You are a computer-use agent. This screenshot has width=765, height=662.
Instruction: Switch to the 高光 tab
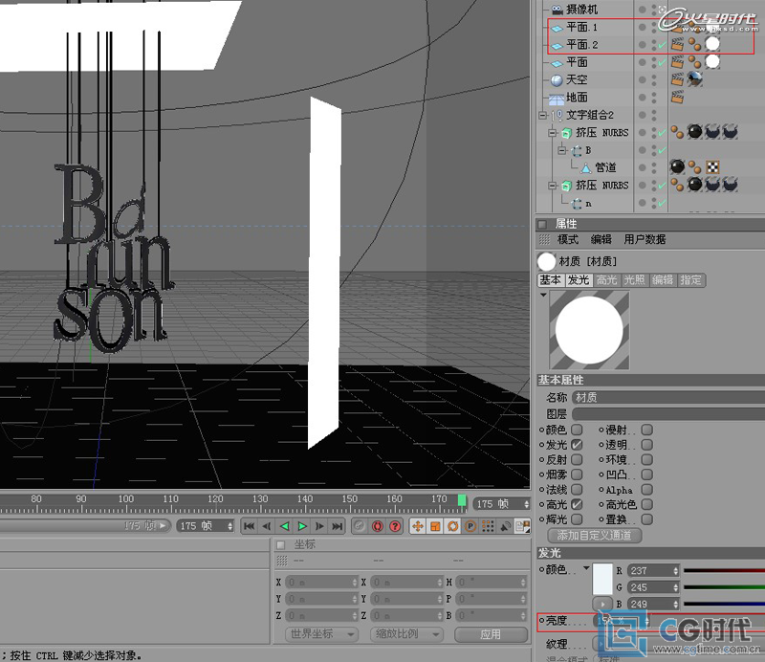[607, 279]
